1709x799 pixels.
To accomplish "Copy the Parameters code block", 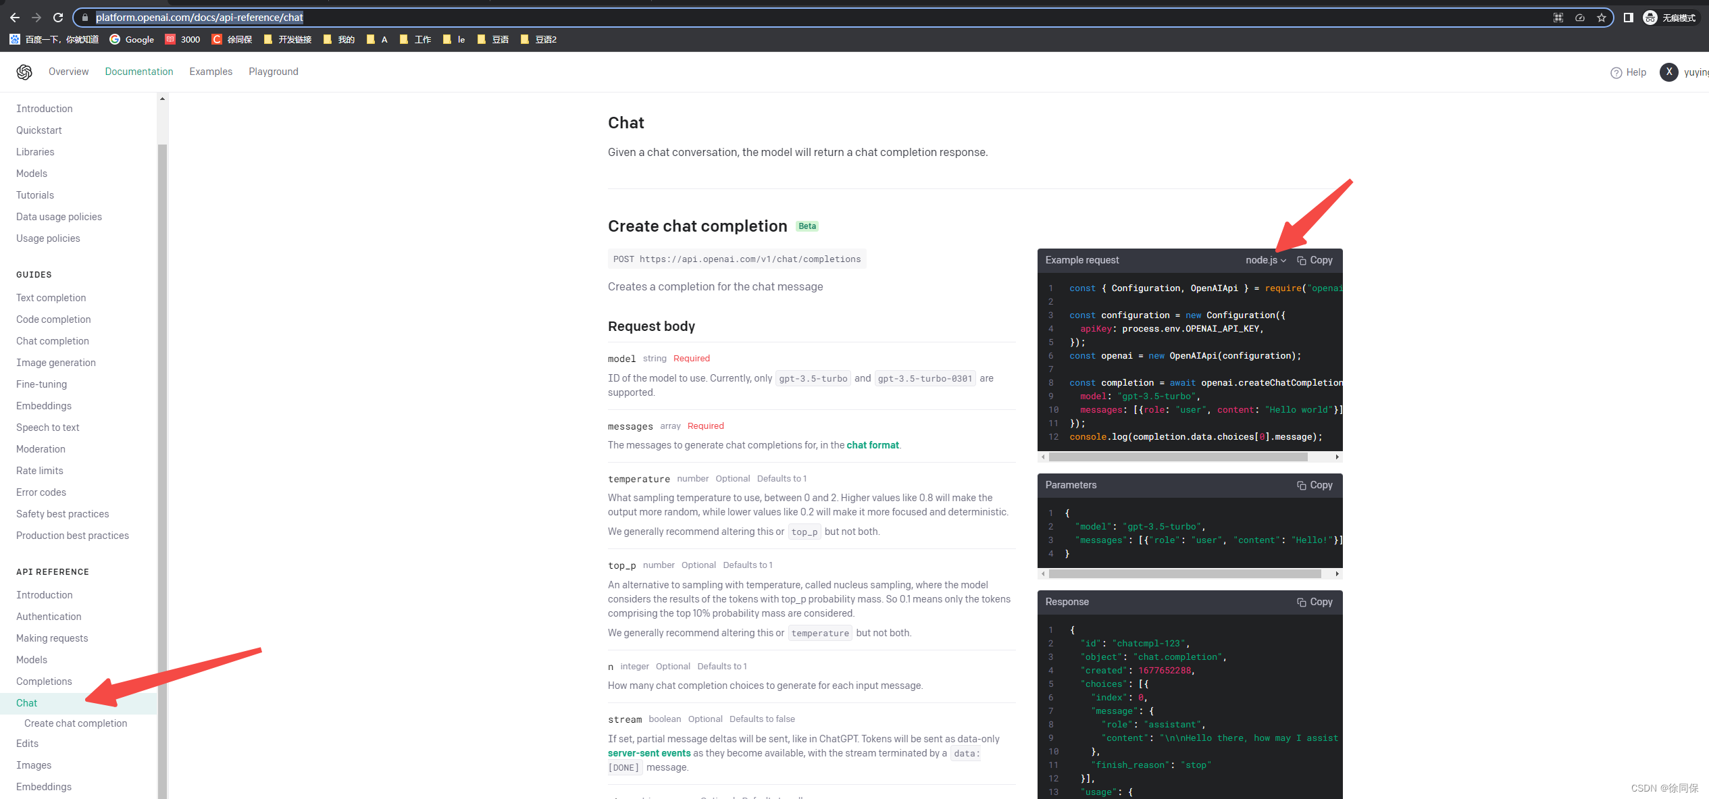I will [x=1315, y=485].
